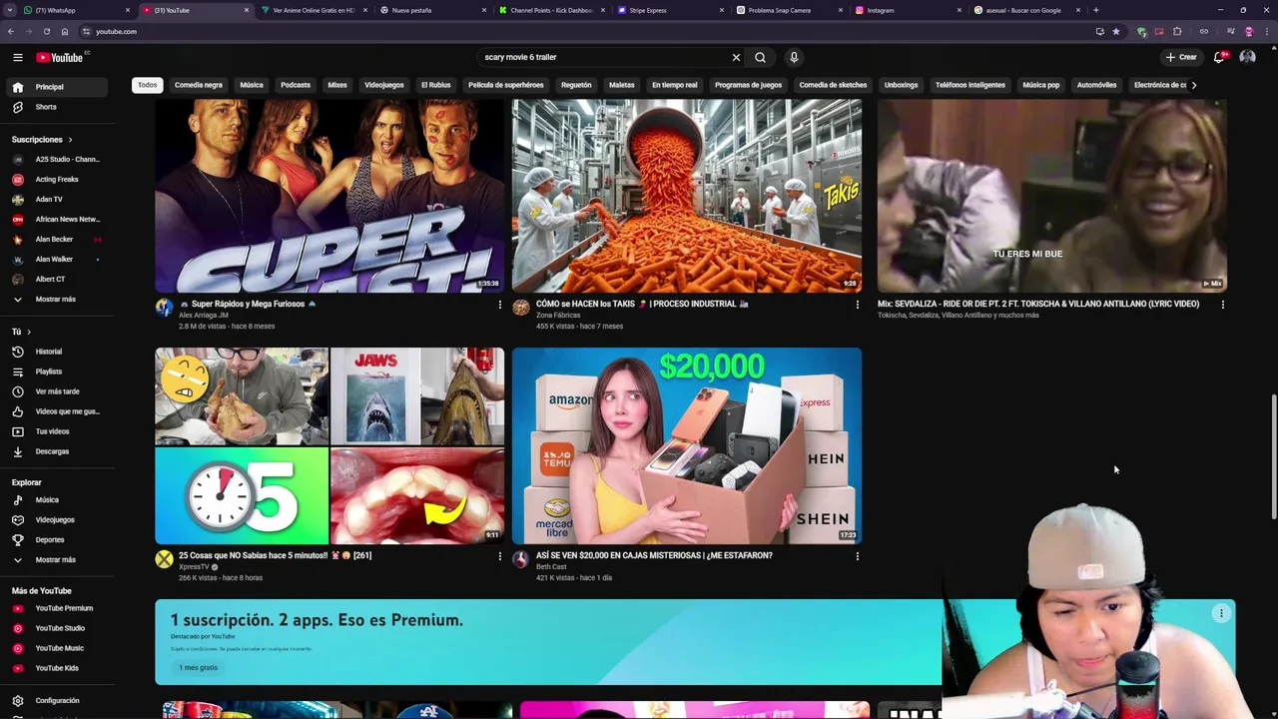Select the En tiempo real chip
Screen dimensions: 1278x719
[675, 85]
